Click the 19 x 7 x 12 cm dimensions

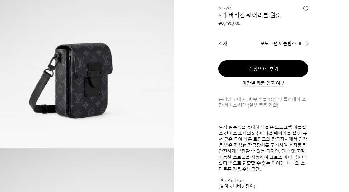232,181
